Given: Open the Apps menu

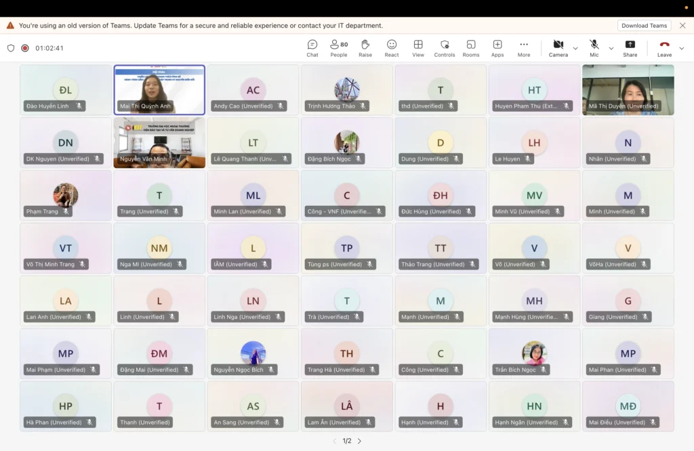Looking at the screenshot, I should [x=497, y=48].
